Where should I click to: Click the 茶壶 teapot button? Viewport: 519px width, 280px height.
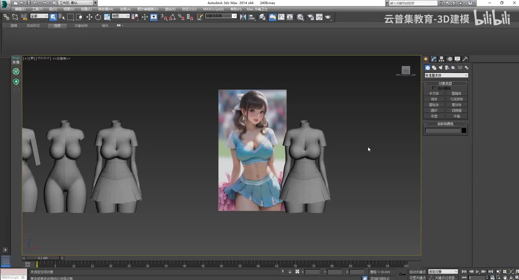coord(434,116)
